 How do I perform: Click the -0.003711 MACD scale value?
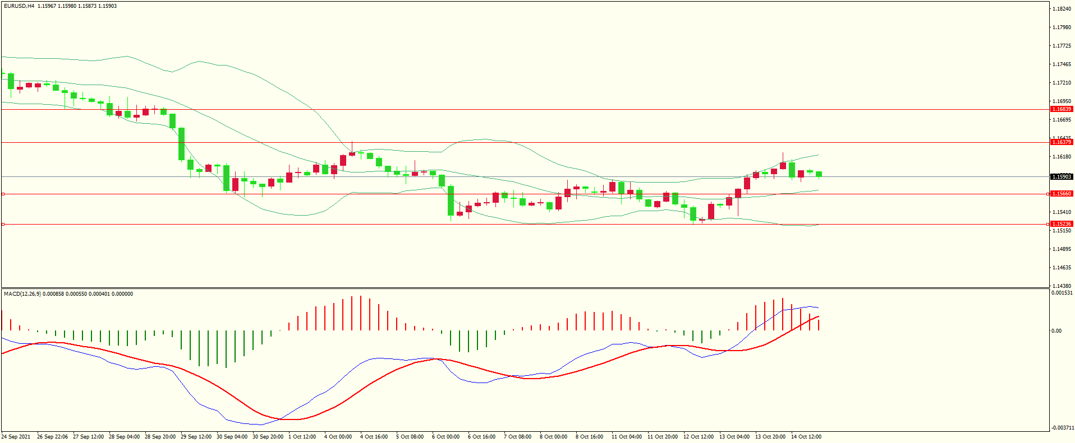1062,428
